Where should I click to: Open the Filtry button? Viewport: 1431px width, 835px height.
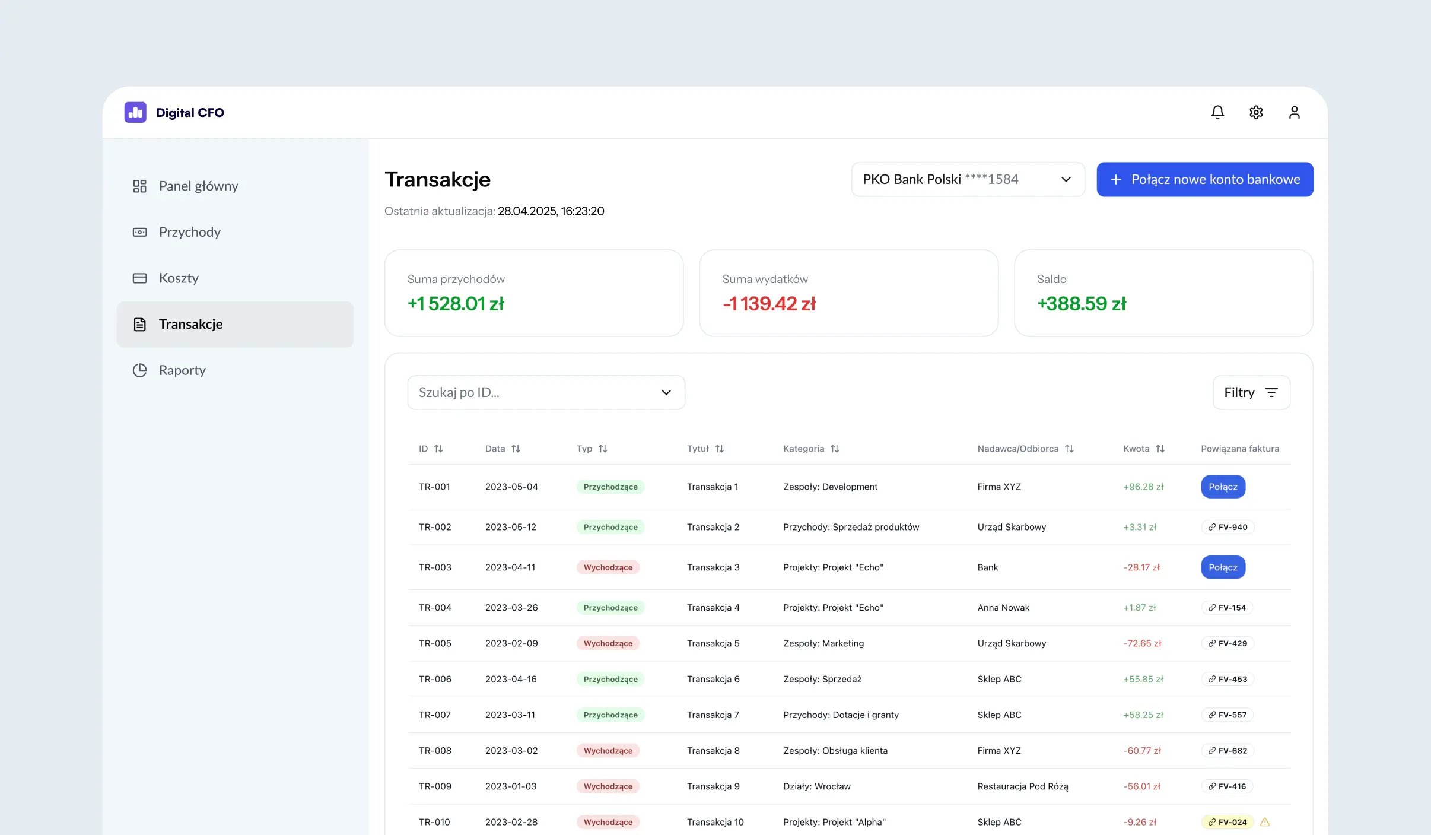[1251, 392]
